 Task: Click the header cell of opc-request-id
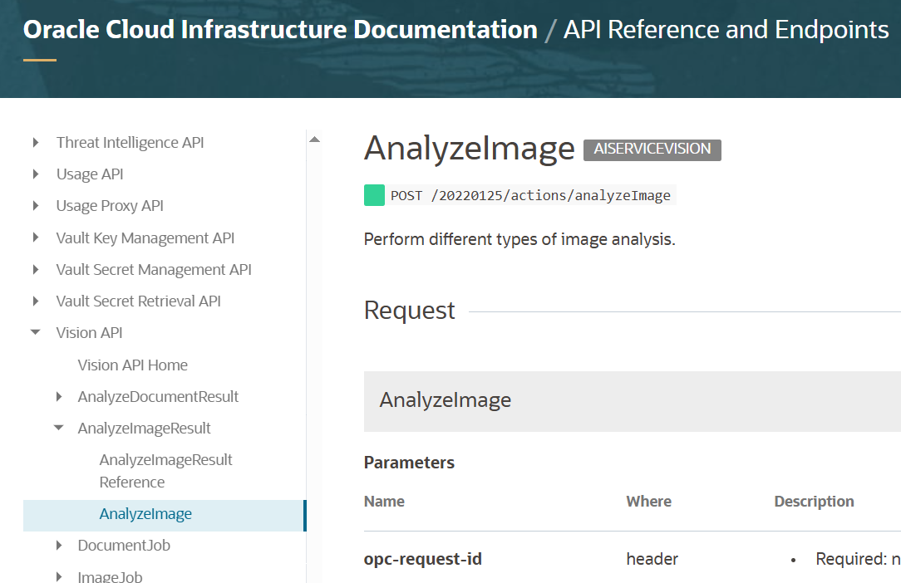tap(652, 559)
